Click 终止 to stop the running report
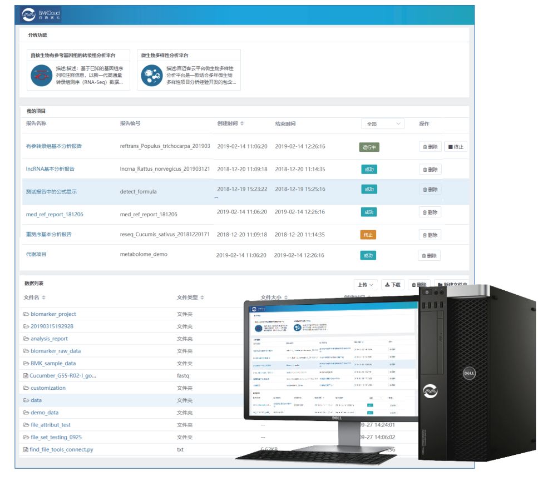Image resolution: width=538 pixels, height=481 pixels. point(455,147)
